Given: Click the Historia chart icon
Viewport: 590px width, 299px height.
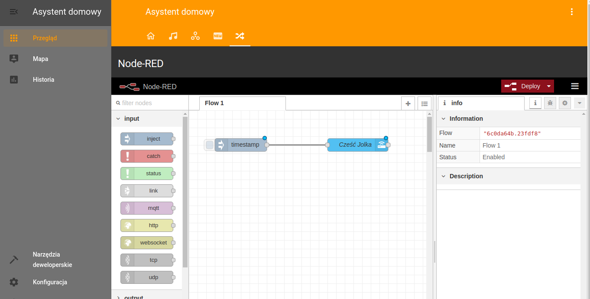Looking at the screenshot, I should 14,80.
